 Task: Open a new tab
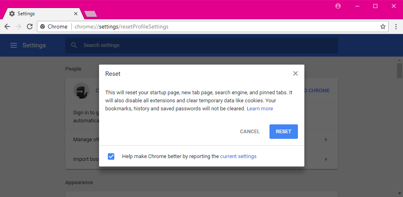pos(91,14)
